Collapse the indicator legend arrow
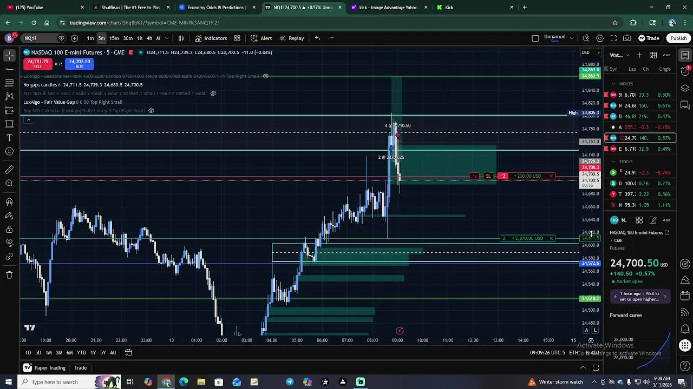The width and height of the screenshot is (693, 389). [x=28, y=120]
